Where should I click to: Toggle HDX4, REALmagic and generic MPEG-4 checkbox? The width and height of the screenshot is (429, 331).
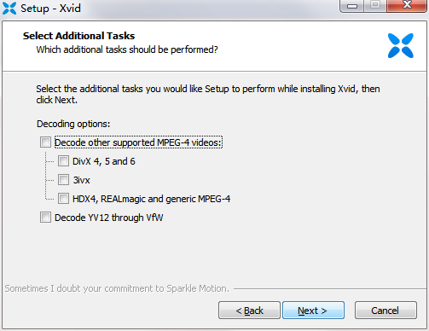click(63, 199)
